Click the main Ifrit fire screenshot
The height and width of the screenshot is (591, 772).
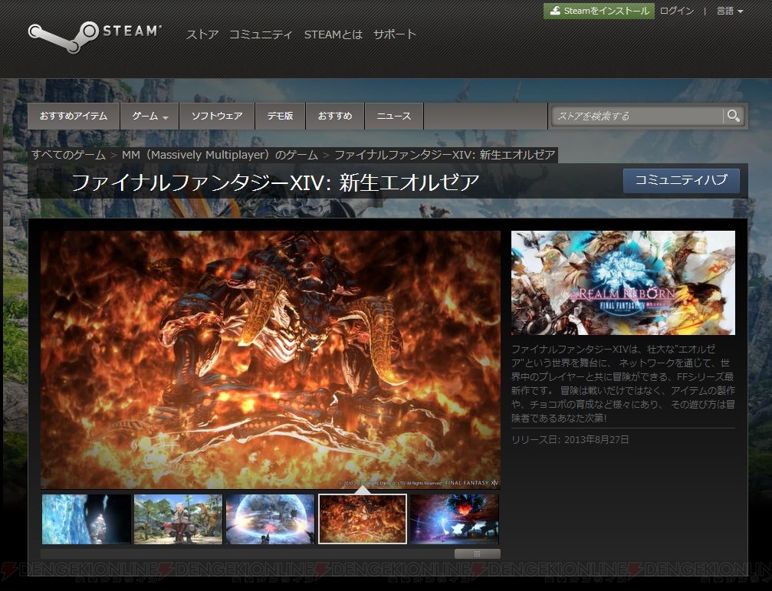271,360
